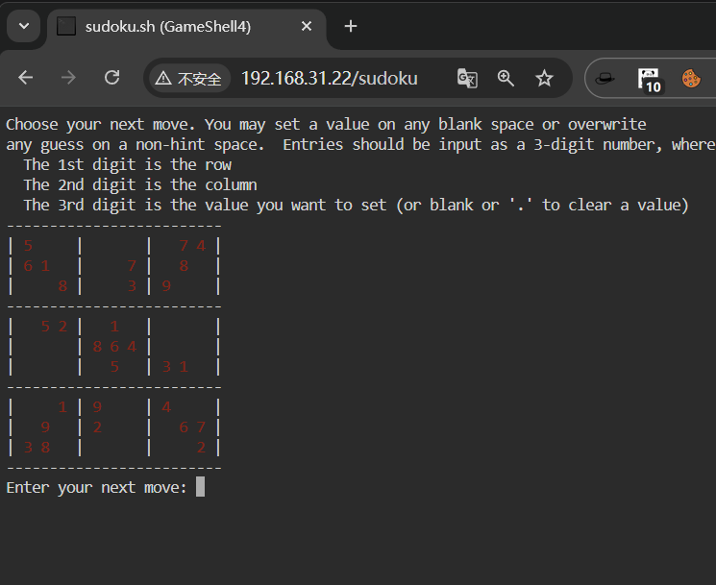The height and width of the screenshot is (585, 716).
Task: Select the sudoku.sh (GameShell4) tab
Action: click(168, 27)
